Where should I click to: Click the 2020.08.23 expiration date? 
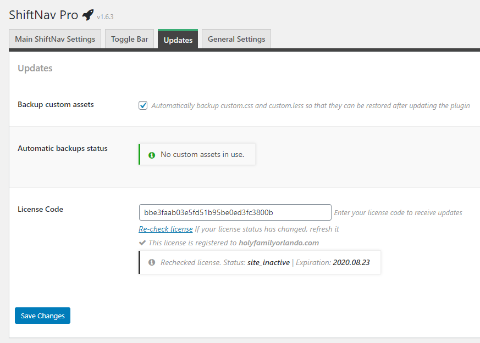pos(351,263)
